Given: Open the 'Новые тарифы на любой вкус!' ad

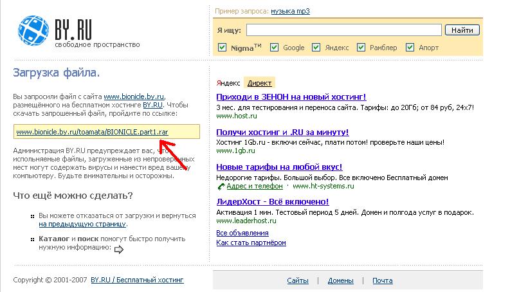Looking at the screenshot, I should (279, 167).
